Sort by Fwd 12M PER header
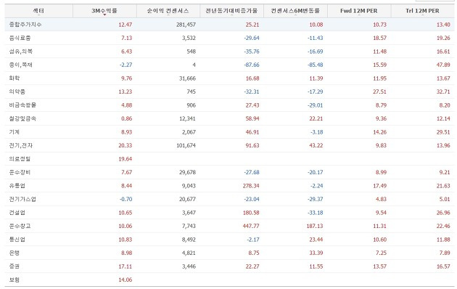457x289 pixels. tap(359, 11)
